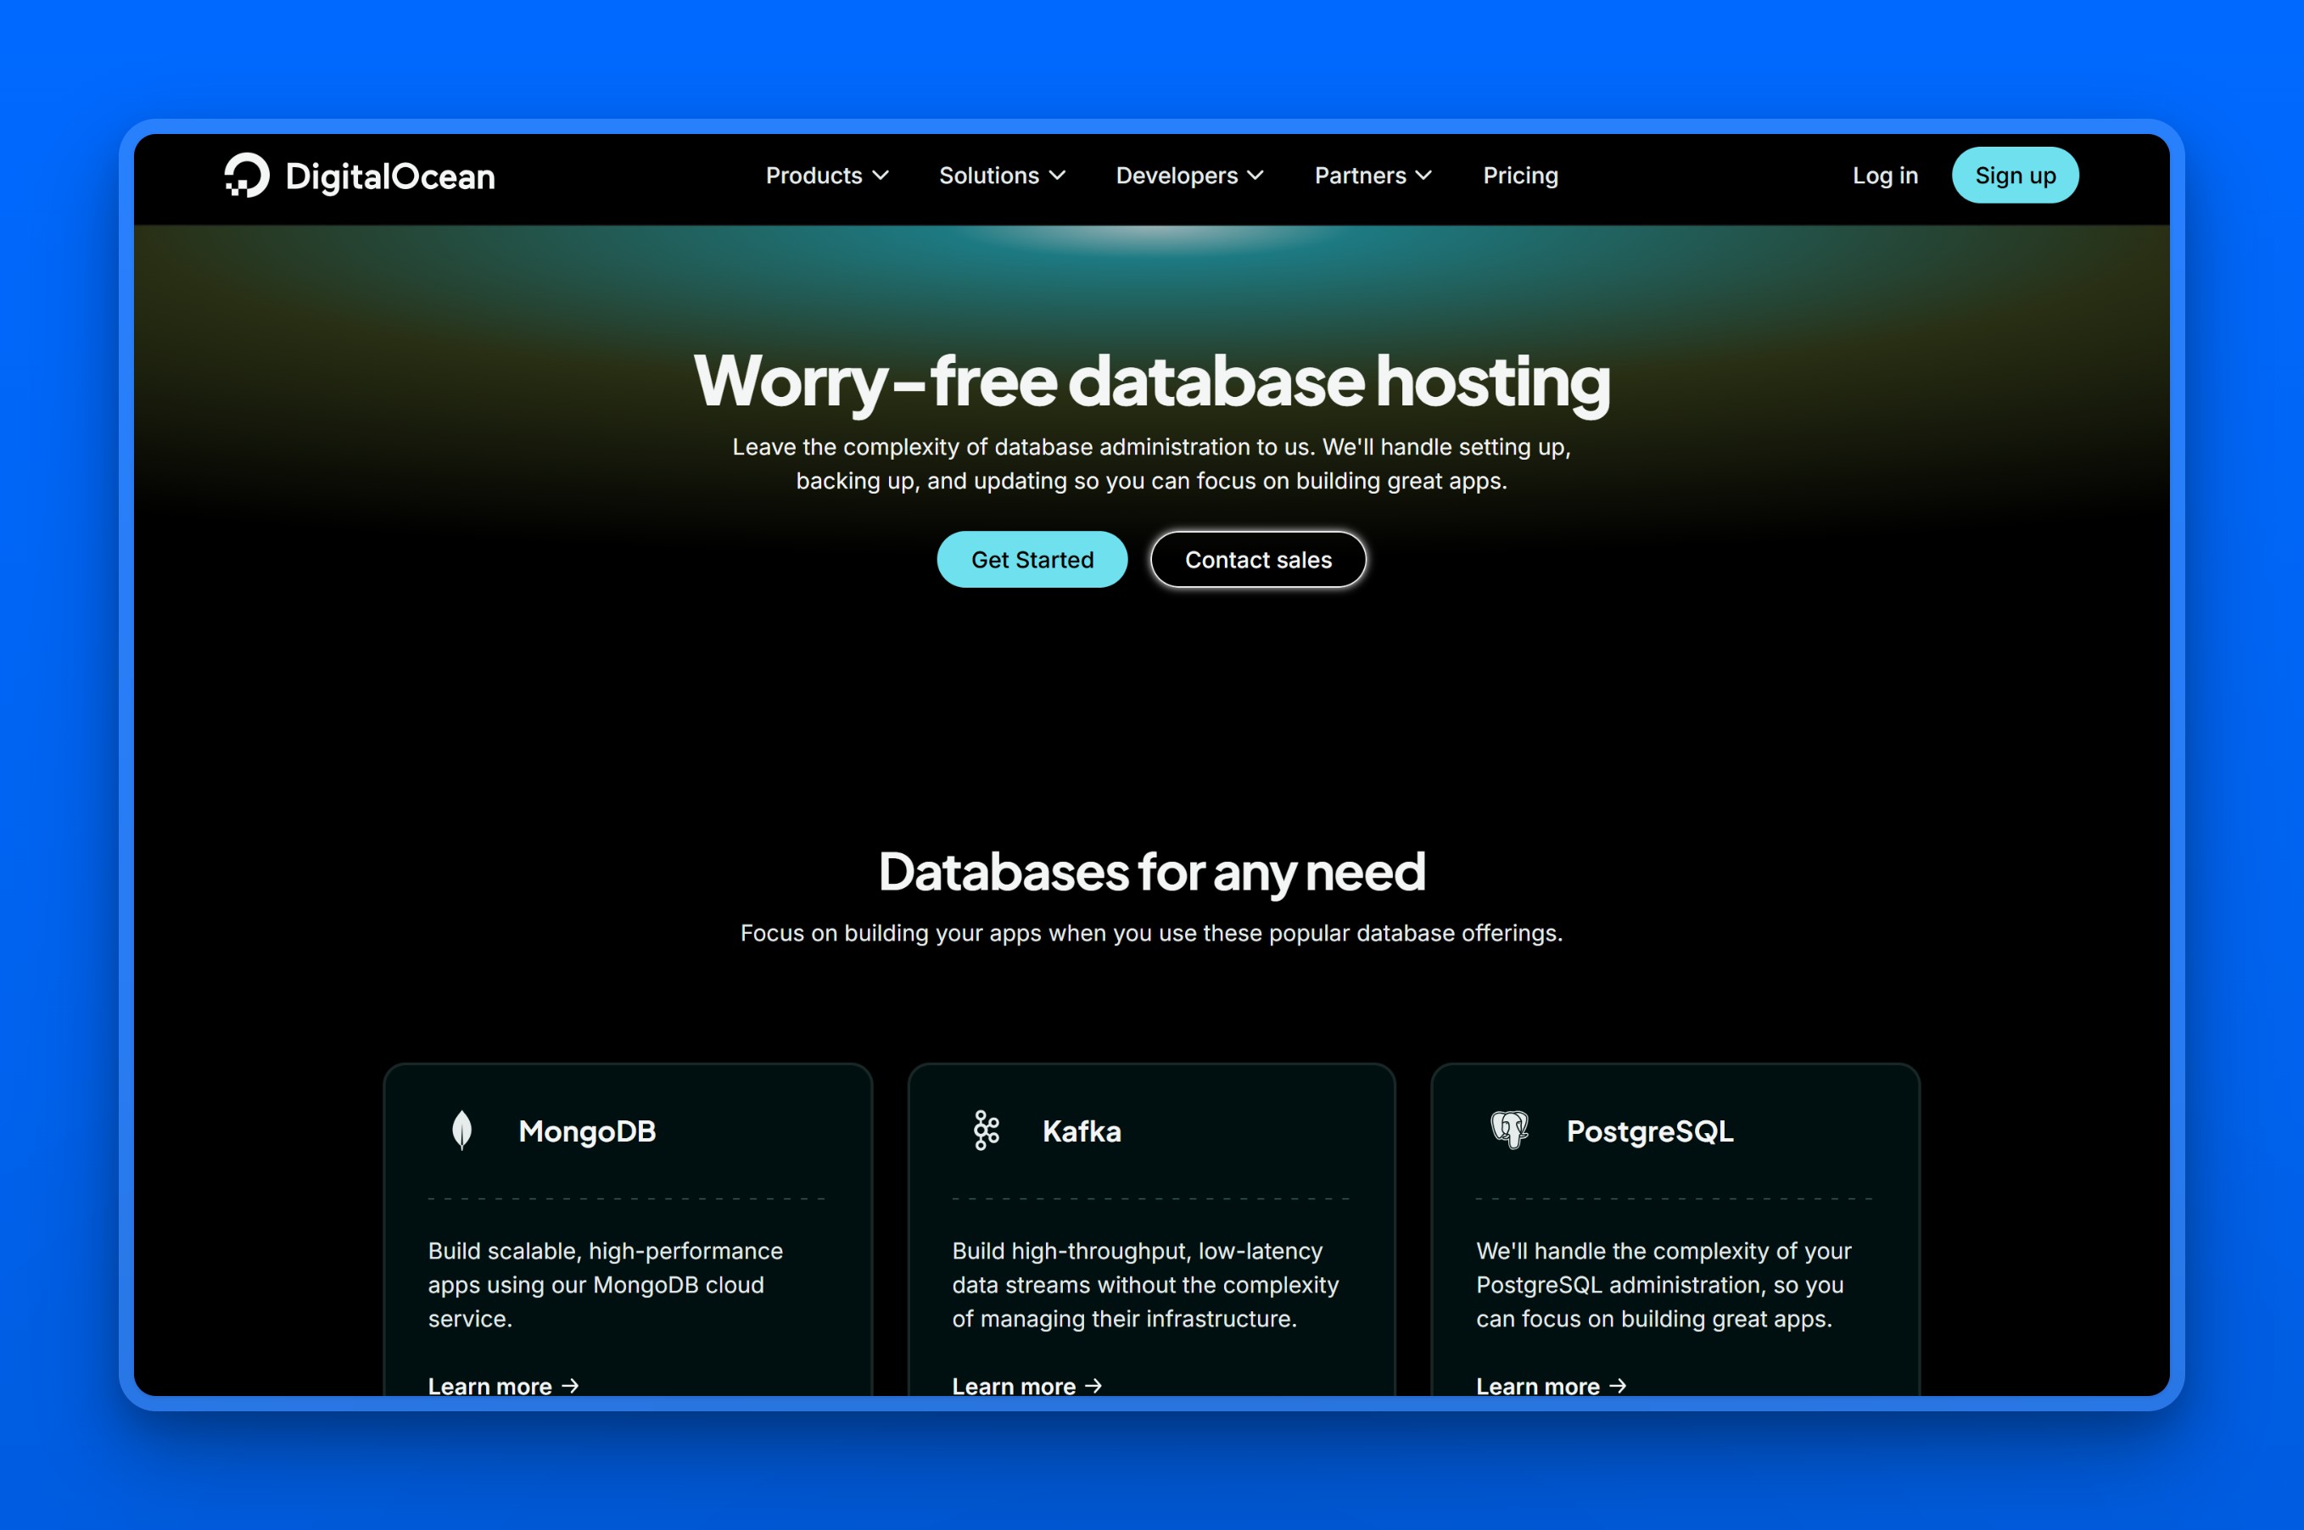The width and height of the screenshot is (2304, 1530).
Task: Open Learn more under Kafka
Action: pos(1027,1386)
